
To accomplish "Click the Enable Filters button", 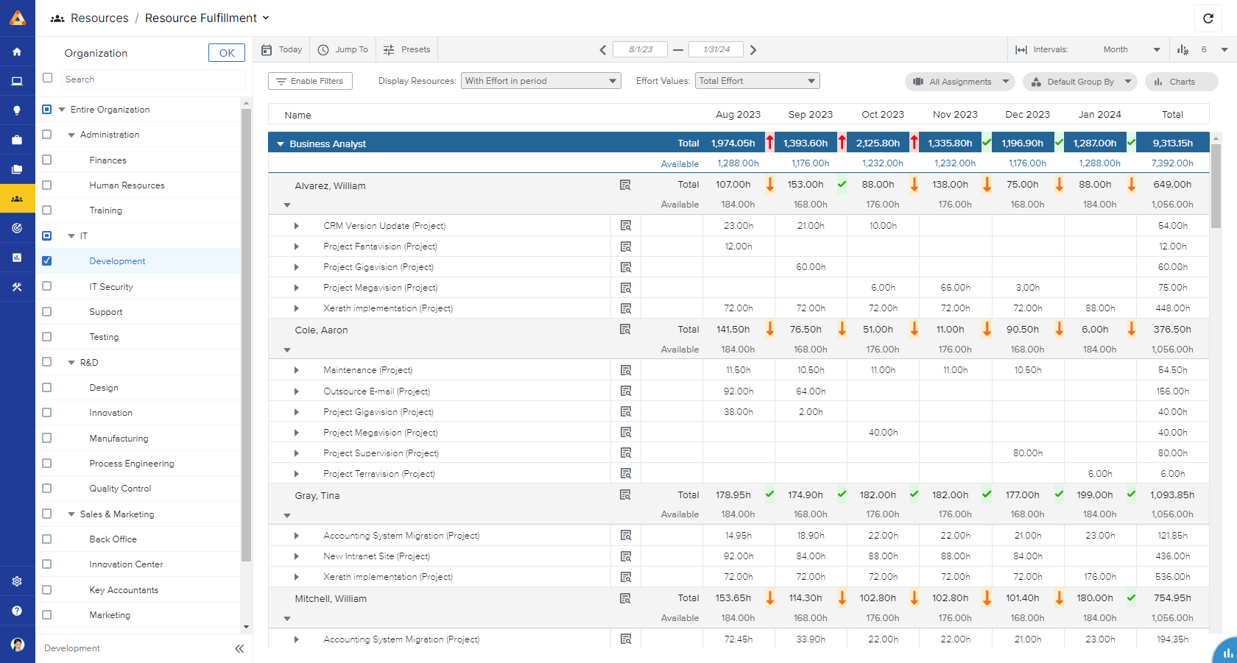I will coord(310,81).
